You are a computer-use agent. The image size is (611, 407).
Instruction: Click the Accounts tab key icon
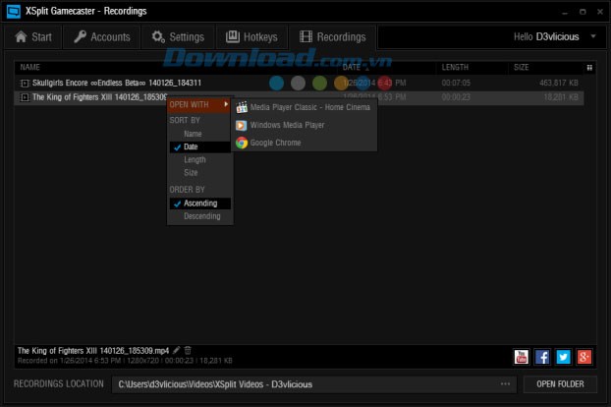point(80,36)
